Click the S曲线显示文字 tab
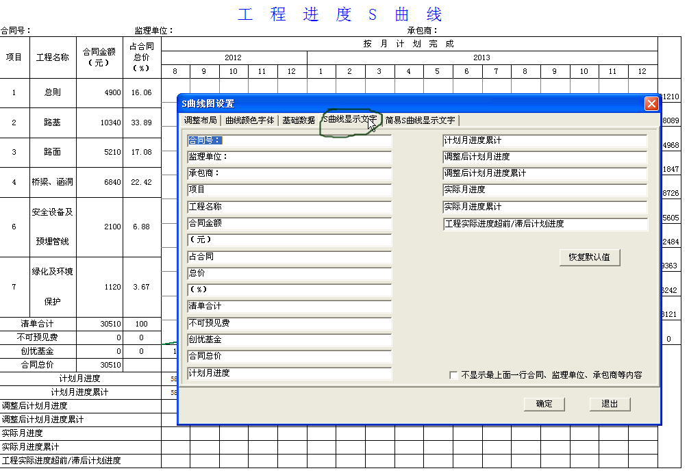This screenshot has height=473, width=689. (x=350, y=120)
